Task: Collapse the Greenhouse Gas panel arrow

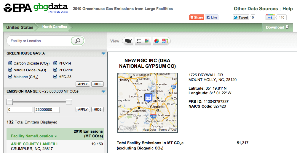Action: point(103,54)
